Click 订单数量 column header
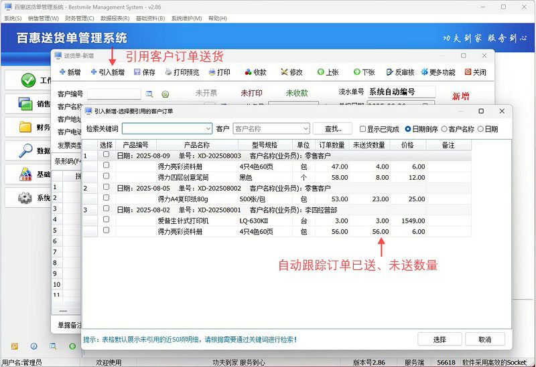The width and height of the screenshot is (536, 367). pos(332,145)
